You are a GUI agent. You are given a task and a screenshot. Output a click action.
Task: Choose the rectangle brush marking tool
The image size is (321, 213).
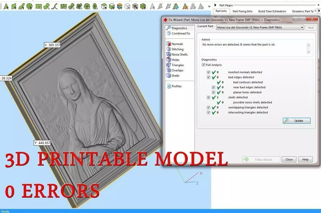(x=38, y=6)
